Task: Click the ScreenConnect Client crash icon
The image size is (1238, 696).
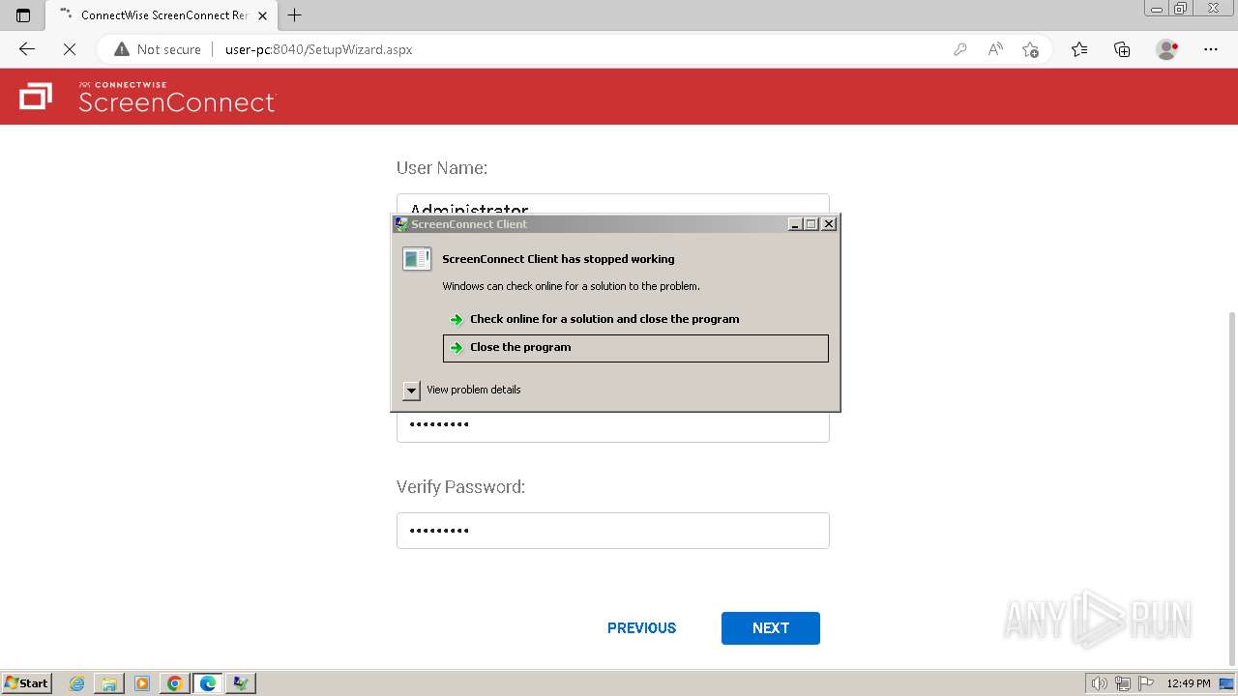Action: point(417,259)
